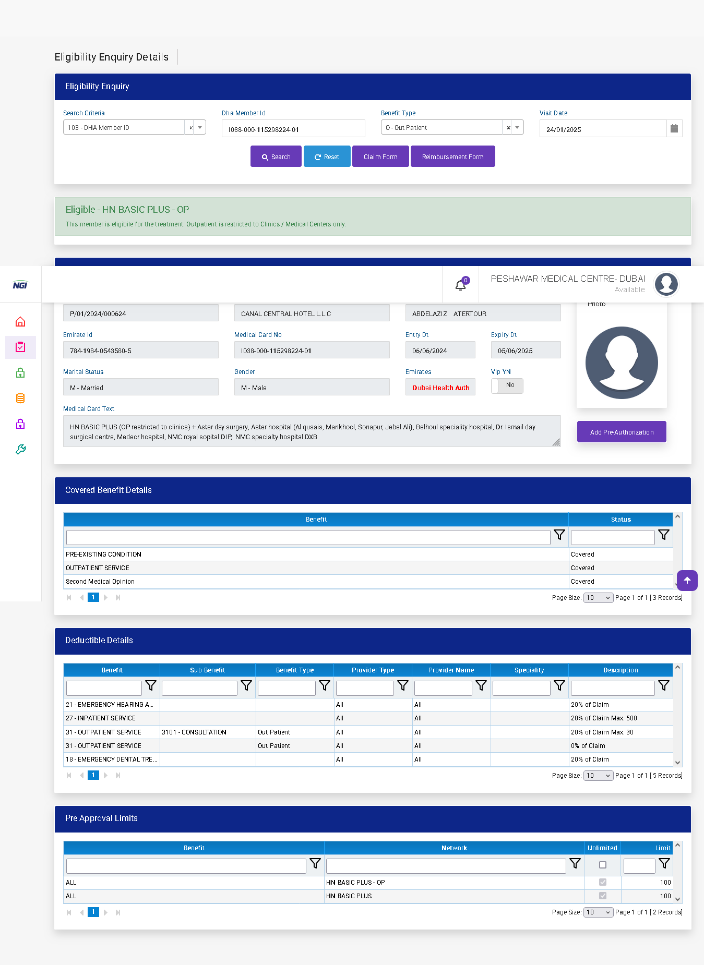This screenshot has width=704, height=965.
Task: Open the Claim Form
Action: pyautogui.click(x=380, y=157)
